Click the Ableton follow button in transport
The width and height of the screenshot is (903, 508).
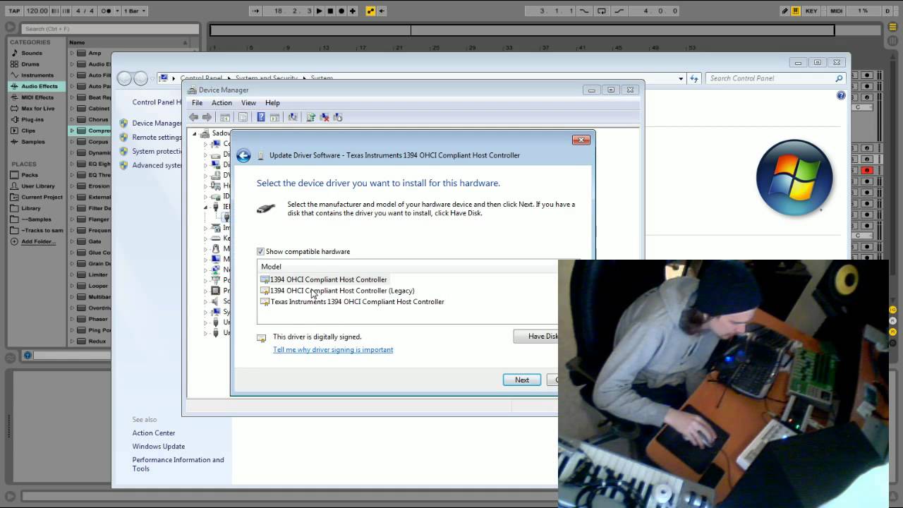pyautogui.click(x=255, y=11)
